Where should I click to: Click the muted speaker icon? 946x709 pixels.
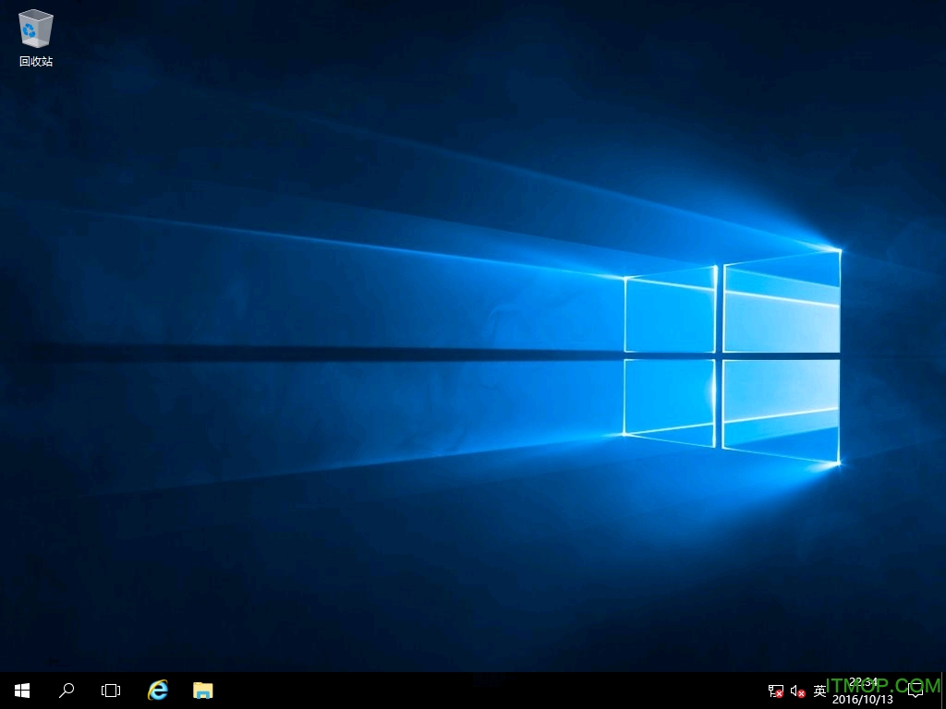[796, 690]
